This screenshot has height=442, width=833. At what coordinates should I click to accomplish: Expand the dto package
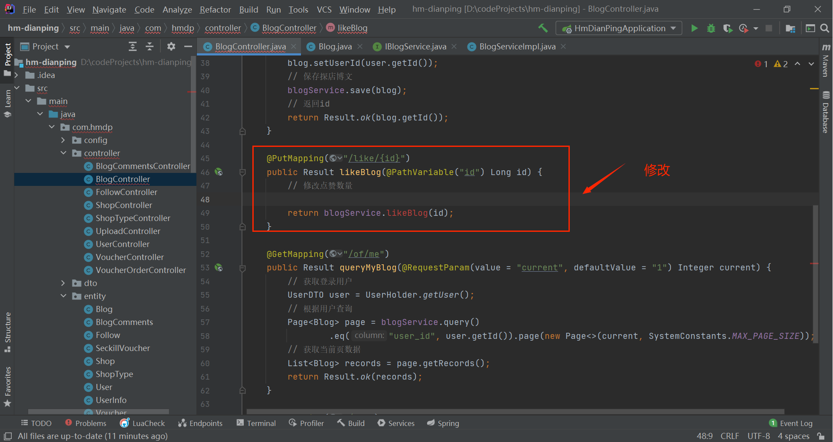[x=63, y=283]
